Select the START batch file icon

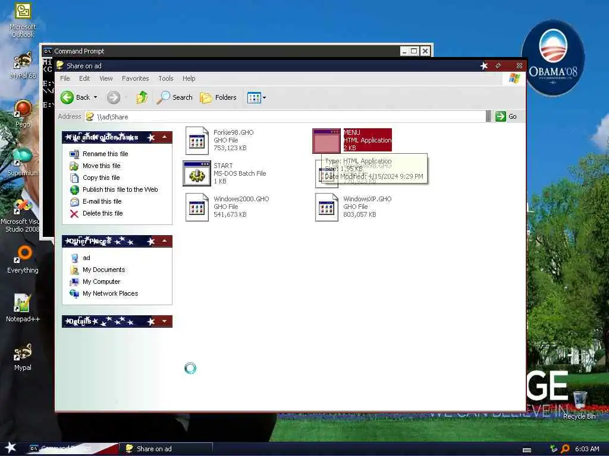197,173
